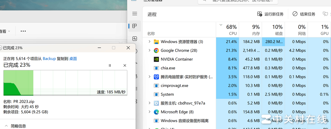Screen dimensions: 331x129
Task: Open the 桌面 destination link
Action: (x=73, y=59)
